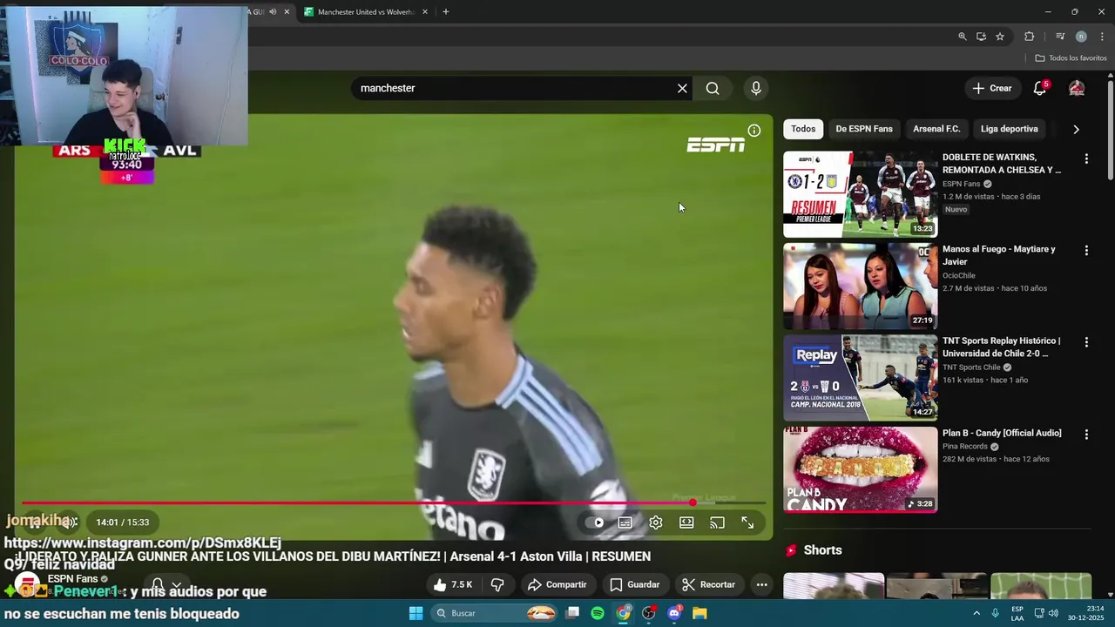Select the Liga deportiva chip
The image size is (1115, 627).
(1009, 129)
